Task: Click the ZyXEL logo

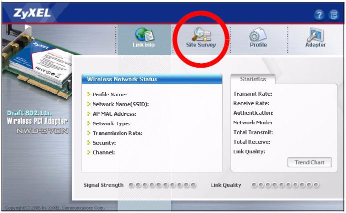Action: click(32, 13)
